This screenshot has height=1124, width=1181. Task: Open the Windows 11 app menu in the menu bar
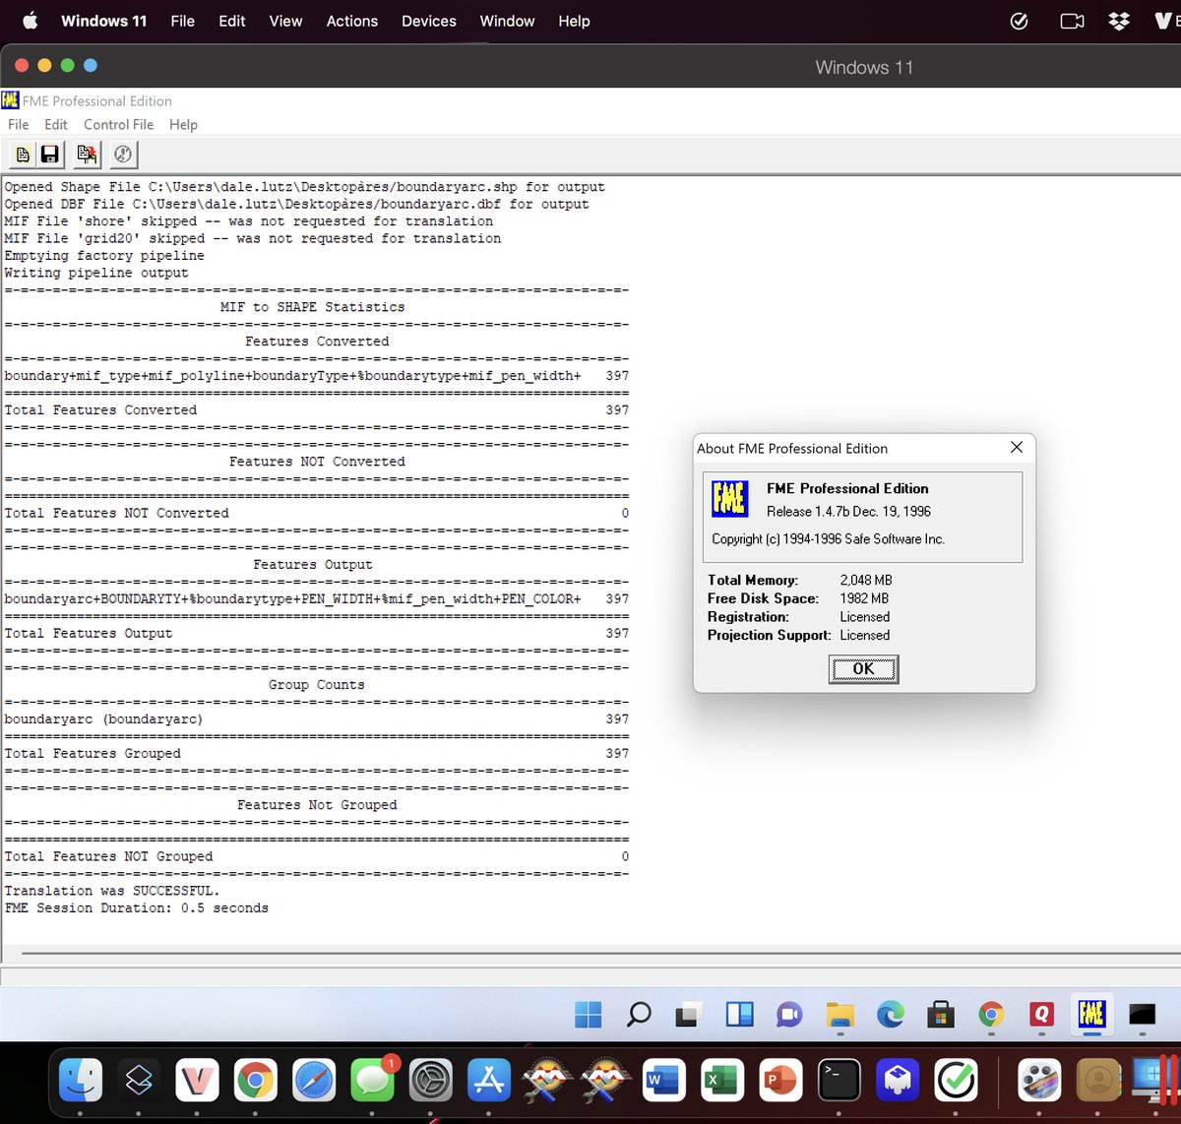tap(103, 21)
